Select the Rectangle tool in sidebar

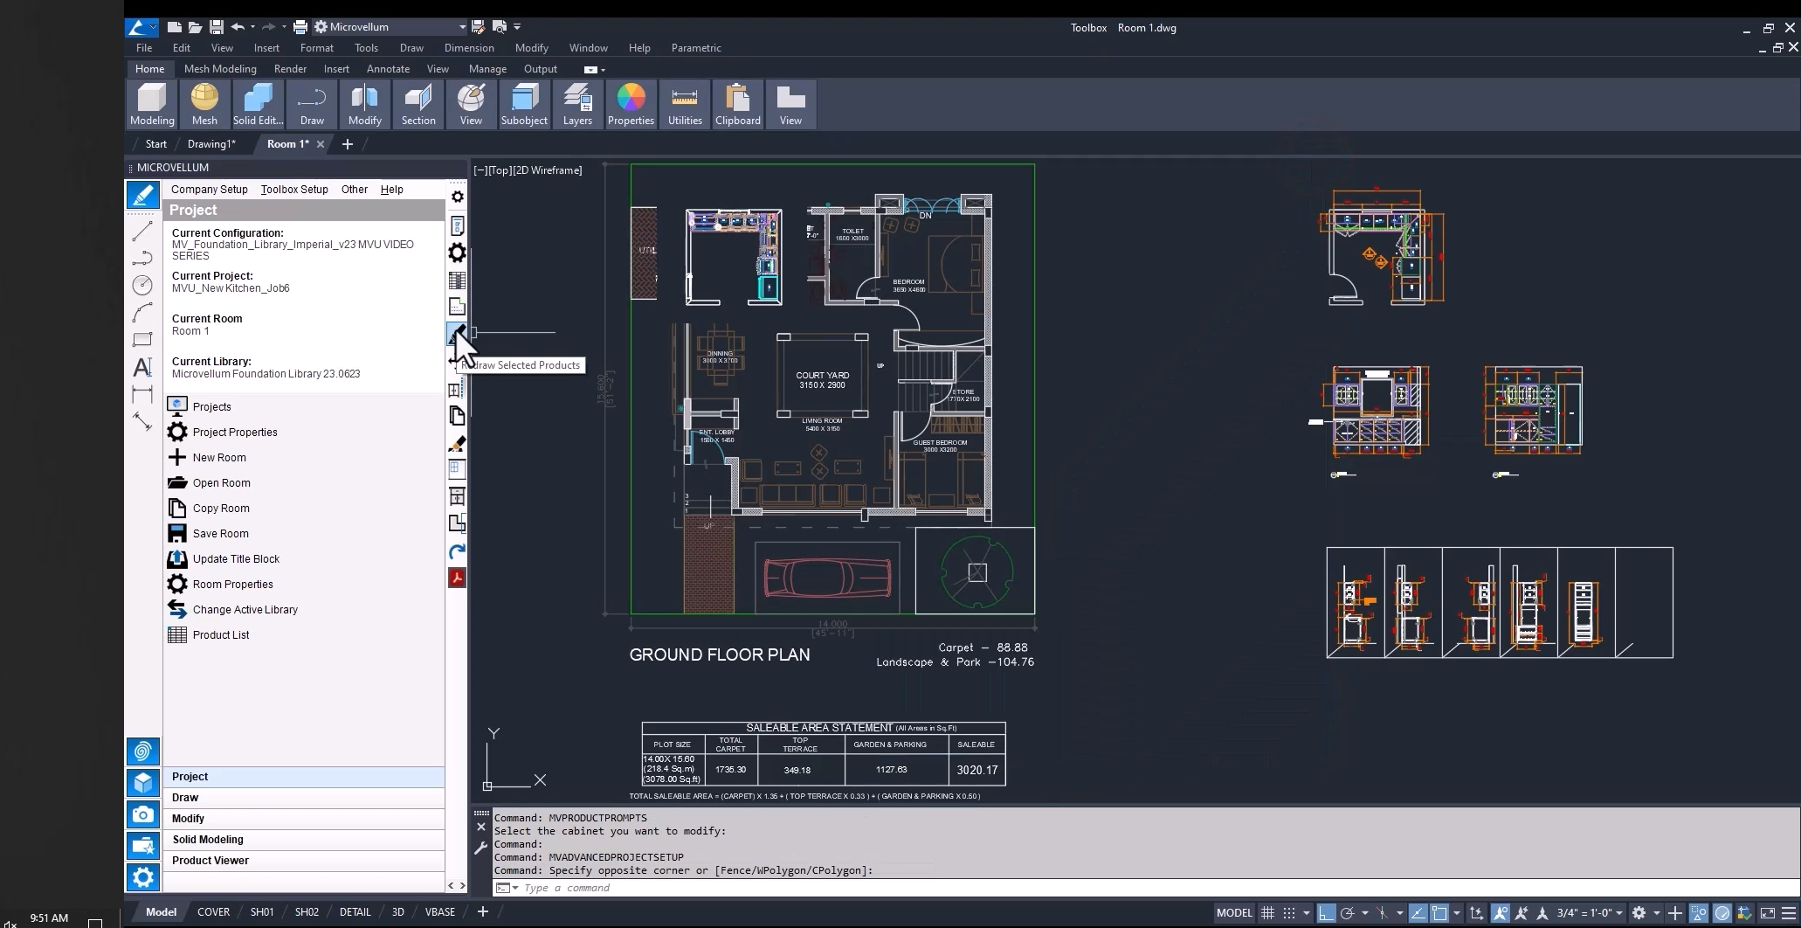[142, 339]
